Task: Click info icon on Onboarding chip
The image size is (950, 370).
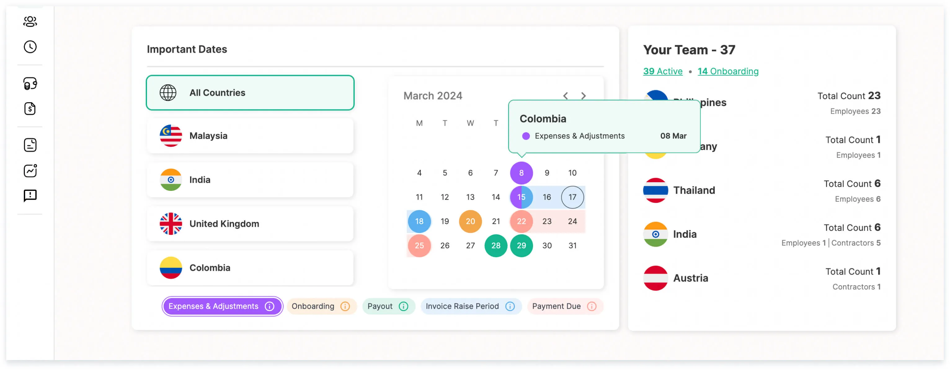Action: (x=345, y=306)
